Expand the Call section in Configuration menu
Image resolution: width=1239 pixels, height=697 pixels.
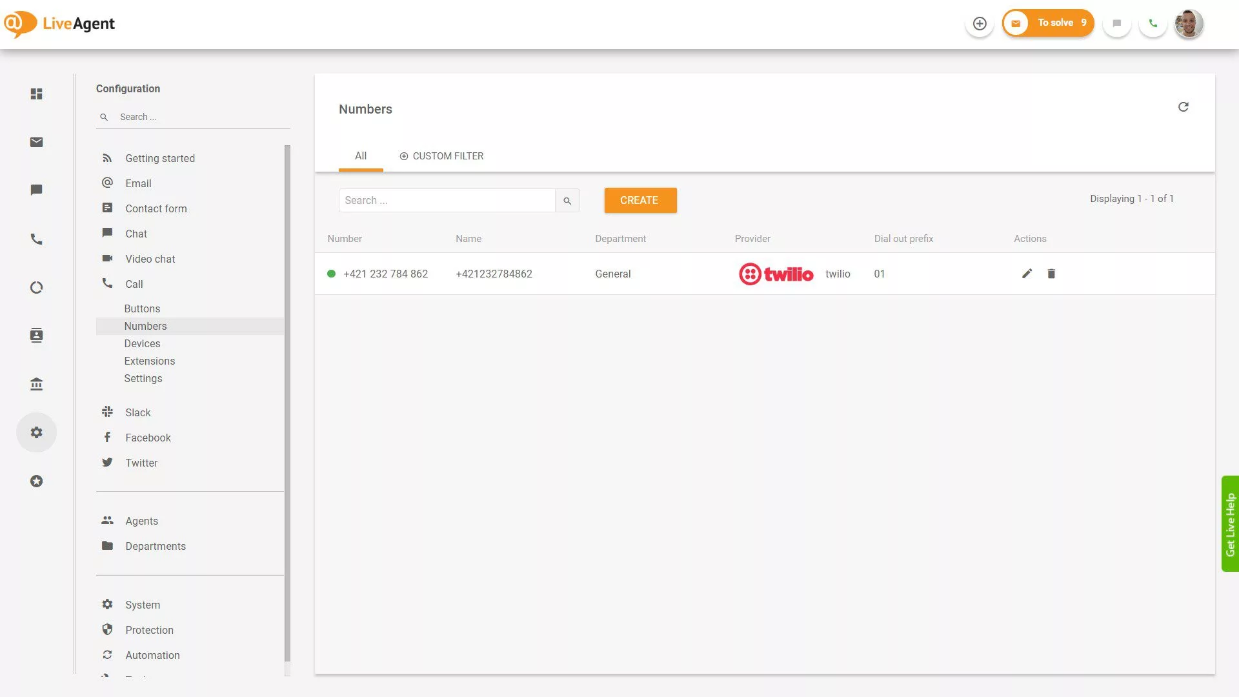pyautogui.click(x=134, y=284)
